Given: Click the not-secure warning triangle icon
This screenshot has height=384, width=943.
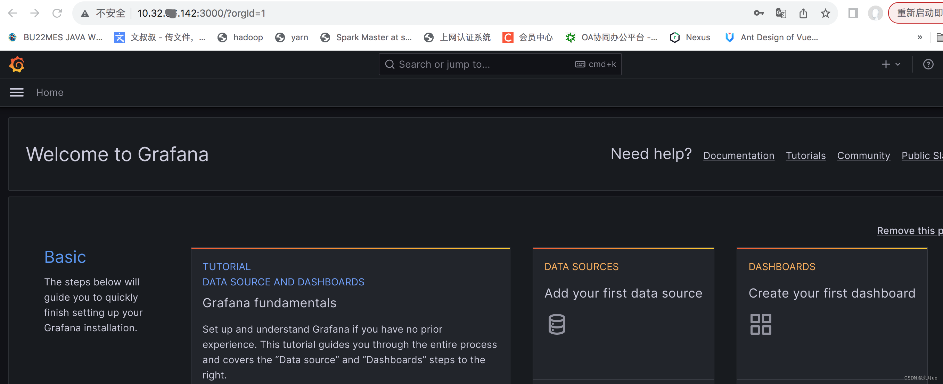Looking at the screenshot, I should [x=85, y=14].
